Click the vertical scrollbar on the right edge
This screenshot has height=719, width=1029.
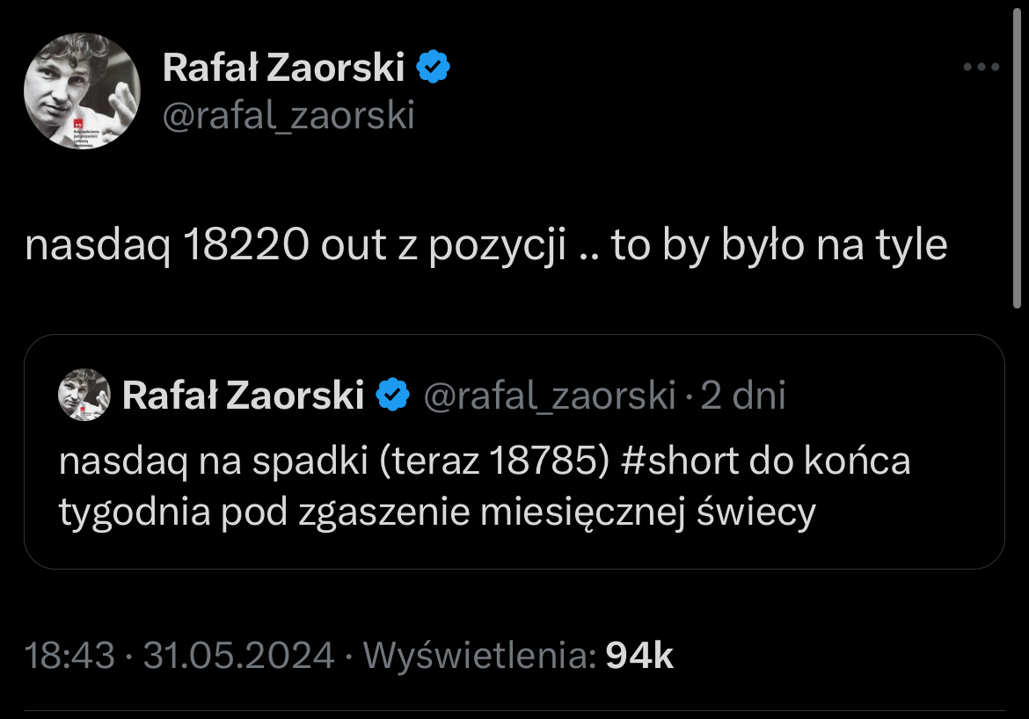(x=1017, y=176)
